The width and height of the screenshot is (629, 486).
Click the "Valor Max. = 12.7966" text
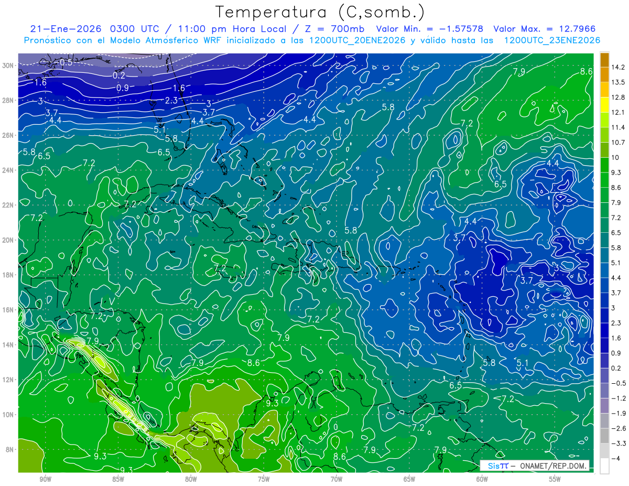[x=545, y=29]
